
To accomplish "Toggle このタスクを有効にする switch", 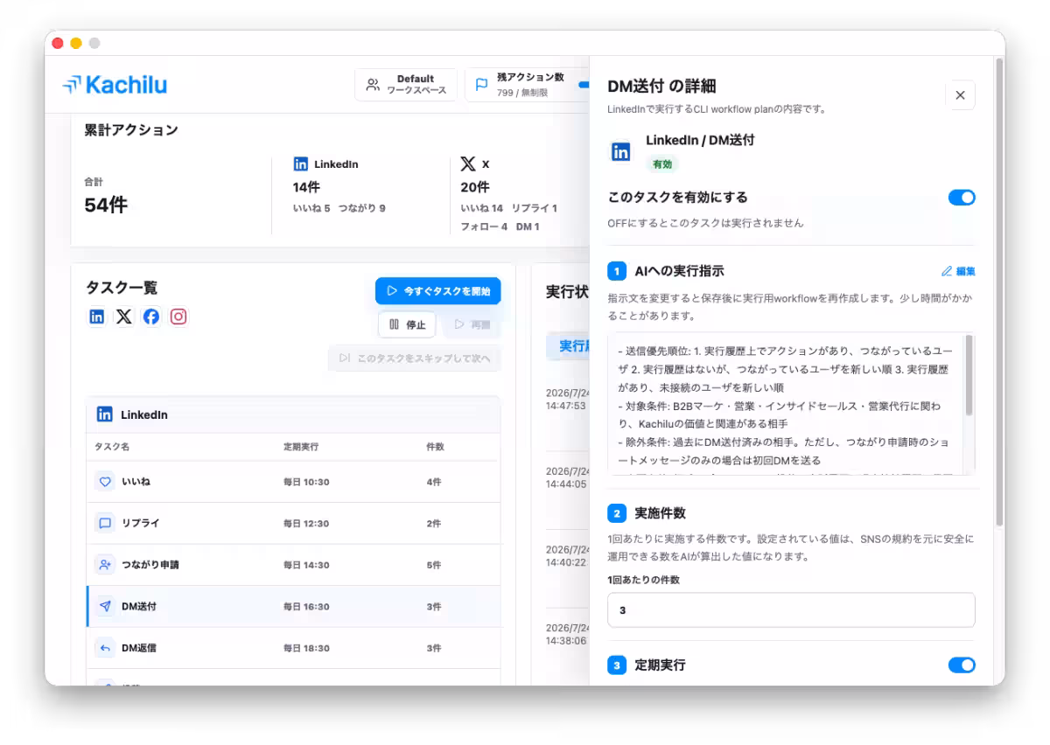I will [x=962, y=198].
